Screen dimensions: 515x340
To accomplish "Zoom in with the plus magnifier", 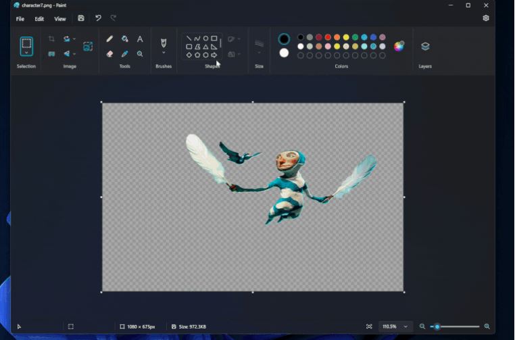I will click(487, 326).
